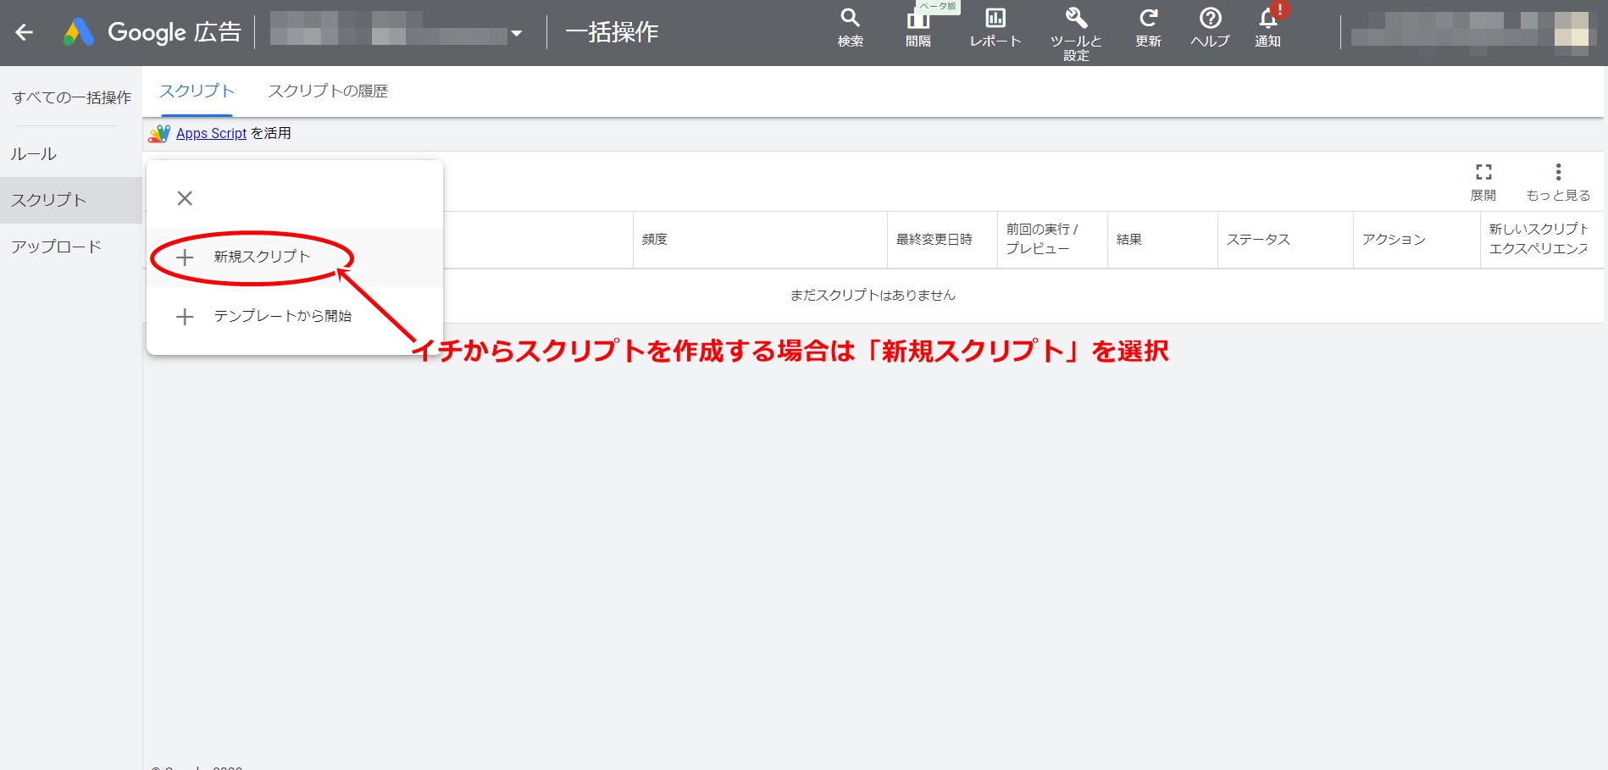Open the 展開 expand view control
The width and height of the screenshot is (1608, 770).
(x=1484, y=180)
